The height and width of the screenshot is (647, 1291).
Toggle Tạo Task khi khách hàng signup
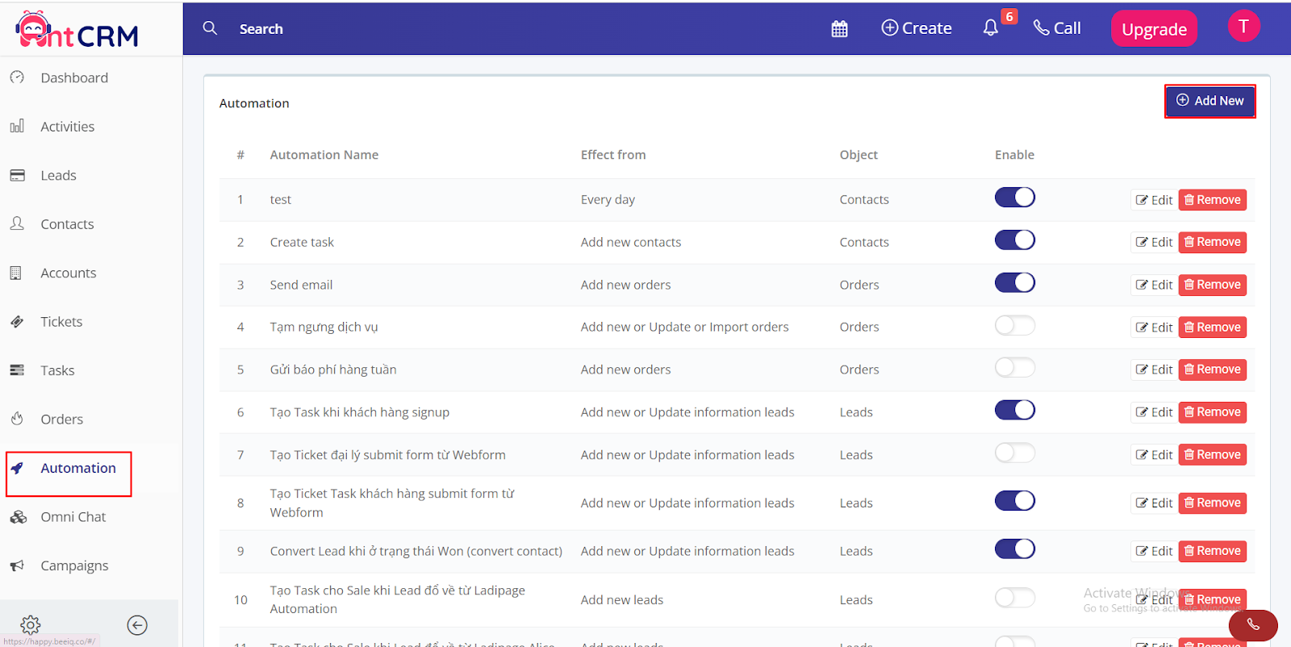[1014, 410]
